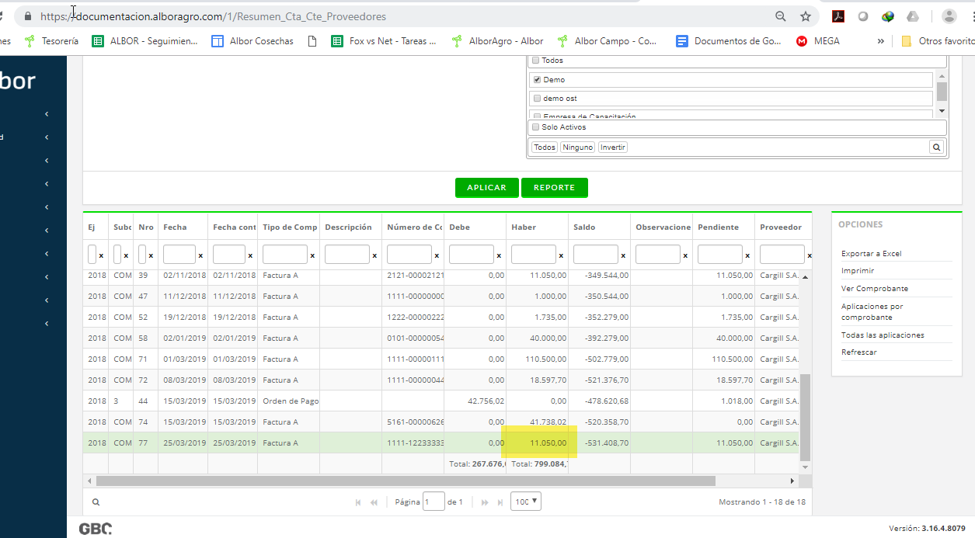Click the Invertir selection button

[613, 148]
